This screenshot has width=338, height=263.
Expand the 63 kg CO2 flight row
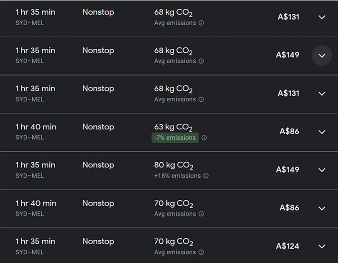coord(322,132)
